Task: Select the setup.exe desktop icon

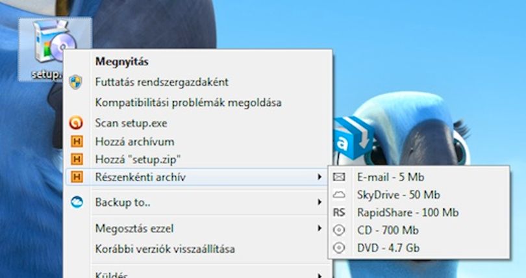Action: 55,49
